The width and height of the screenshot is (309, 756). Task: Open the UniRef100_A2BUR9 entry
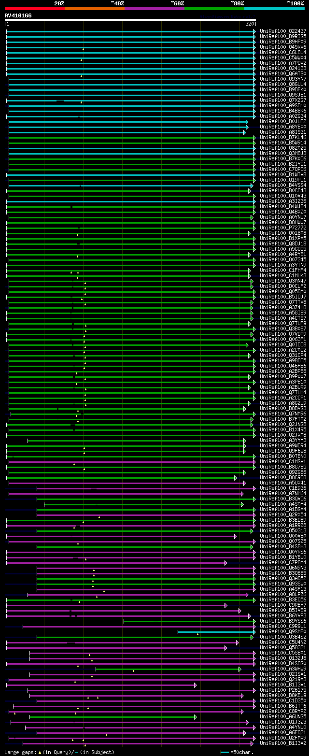(283, 387)
